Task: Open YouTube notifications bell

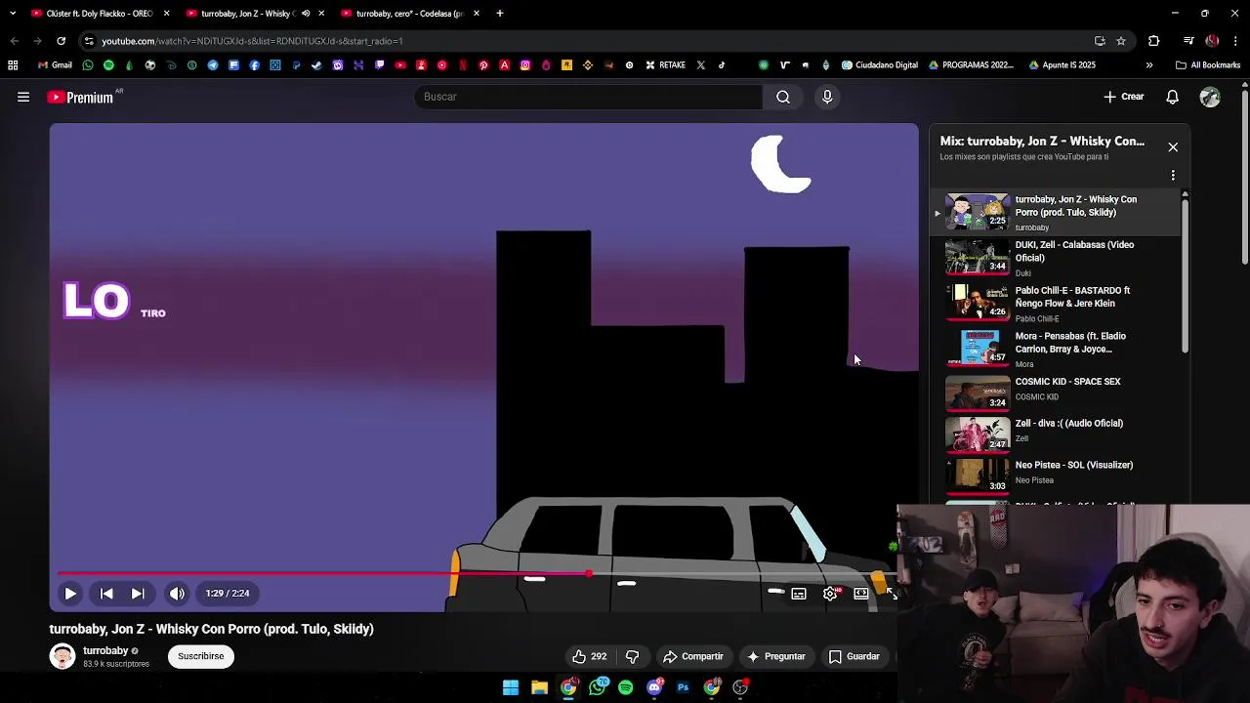Action: click(x=1173, y=97)
